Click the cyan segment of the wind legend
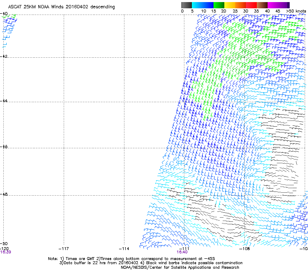This screenshot has width=308, height=270. [203, 5]
